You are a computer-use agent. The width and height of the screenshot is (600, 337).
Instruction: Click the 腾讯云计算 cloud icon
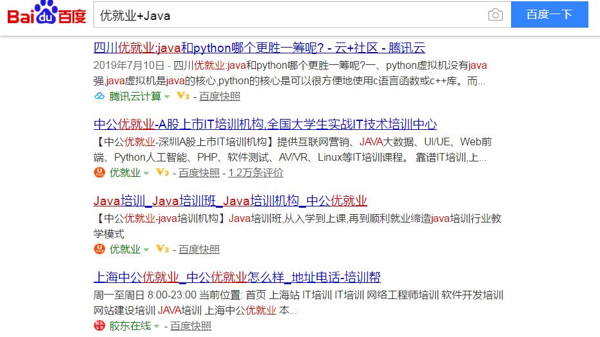tap(99, 96)
